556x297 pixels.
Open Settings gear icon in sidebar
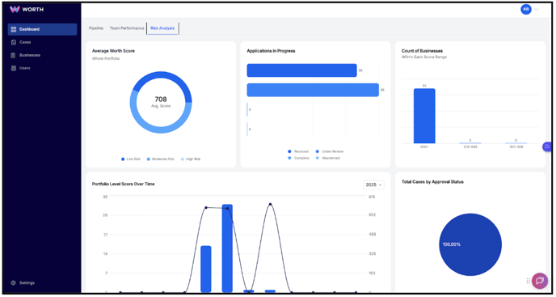point(14,282)
